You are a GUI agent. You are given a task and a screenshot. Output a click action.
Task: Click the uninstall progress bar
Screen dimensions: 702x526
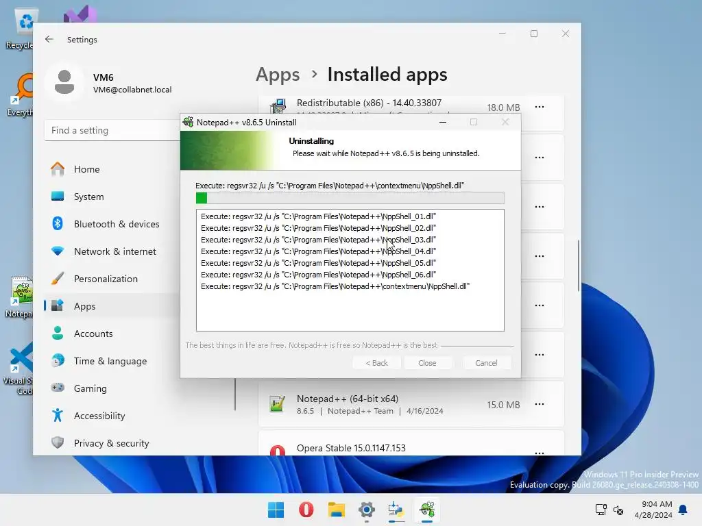[x=350, y=198]
